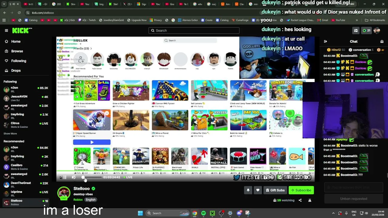Collapse the chat panel with the arrow icon

click(325, 41)
